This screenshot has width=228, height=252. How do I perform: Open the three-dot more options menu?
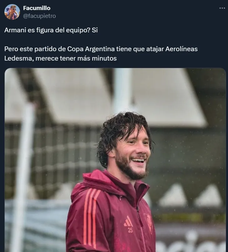coord(222,8)
